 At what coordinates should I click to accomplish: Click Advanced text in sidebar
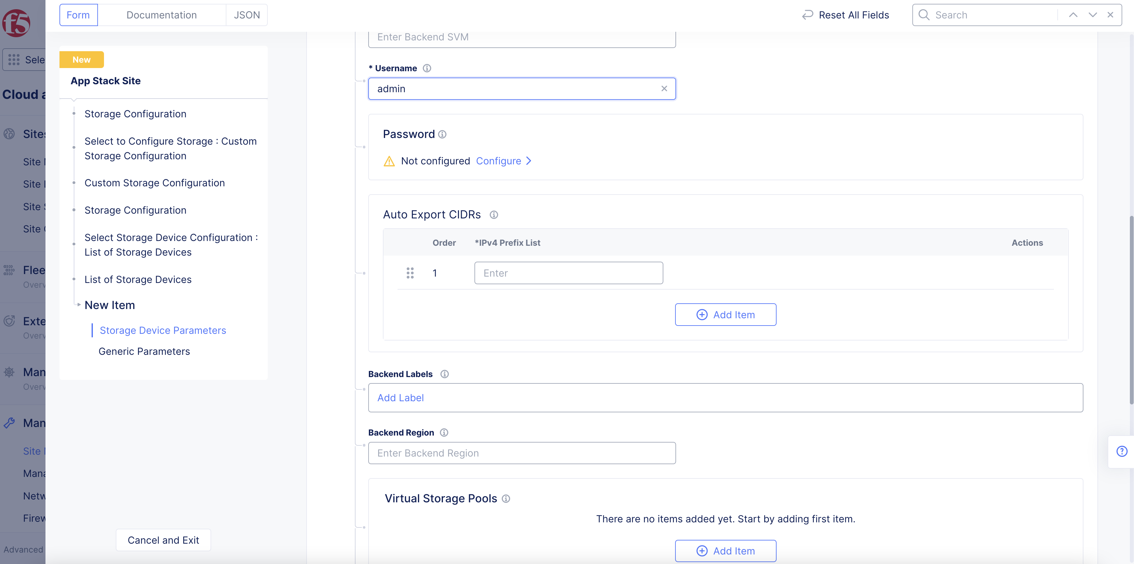23,550
